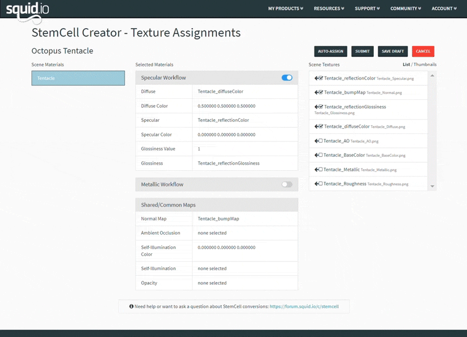Click the assign arrow beside Tentacle_bumpMap

(316, 93)
